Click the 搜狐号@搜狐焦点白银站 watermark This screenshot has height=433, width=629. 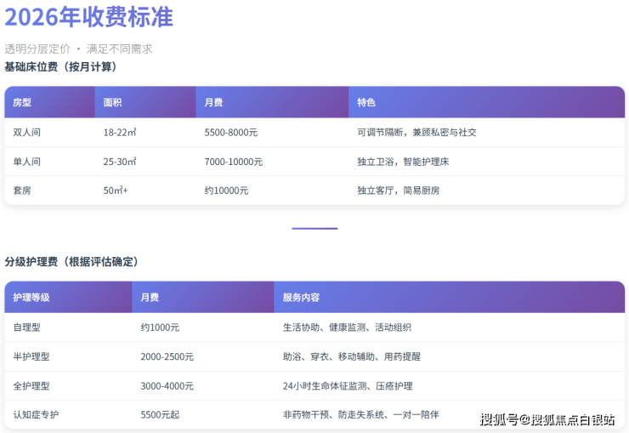coord(547,419)
